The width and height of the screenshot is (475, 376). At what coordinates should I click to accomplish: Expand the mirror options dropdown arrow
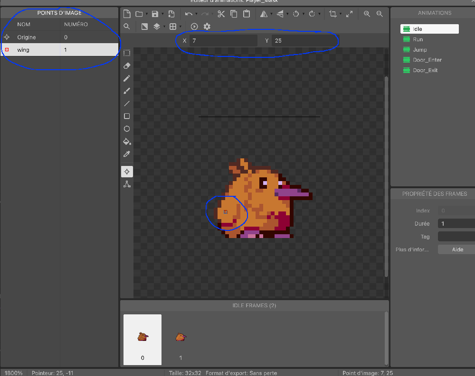coord(271,14)
